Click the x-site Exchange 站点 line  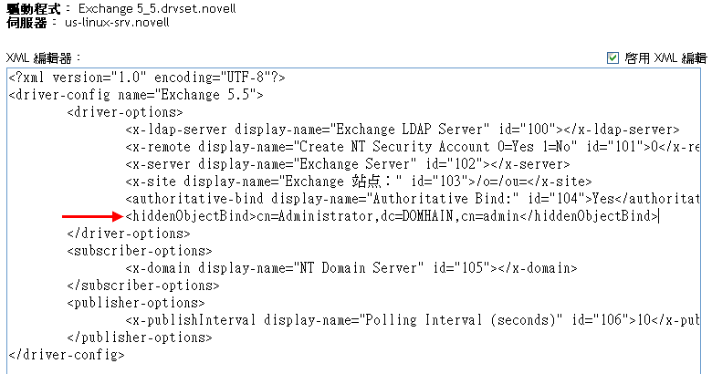358,182
